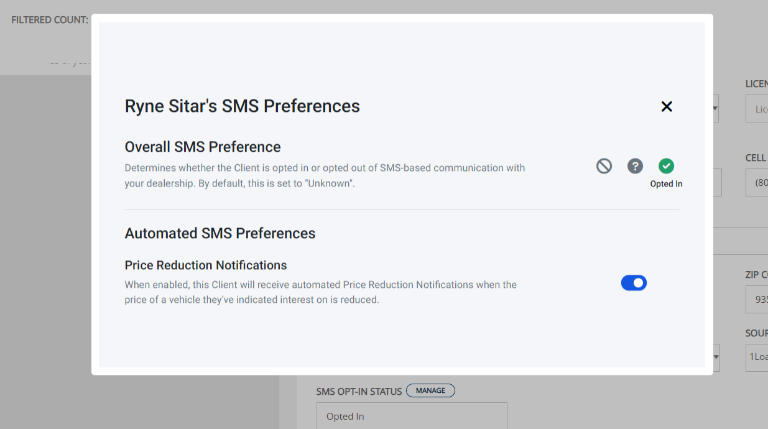Image resolution: width=768 pixels, height=429 pixels.
Task: Open the Source combo box showing 1Loa
Action: [x=757, y=357]
